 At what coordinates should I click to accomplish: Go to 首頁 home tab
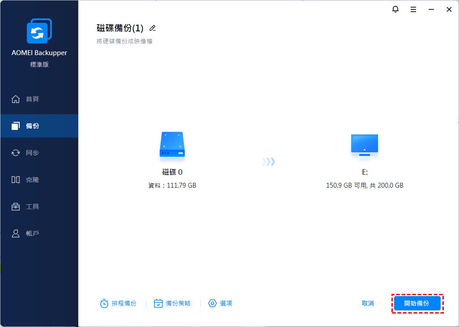tap(39, 99)
